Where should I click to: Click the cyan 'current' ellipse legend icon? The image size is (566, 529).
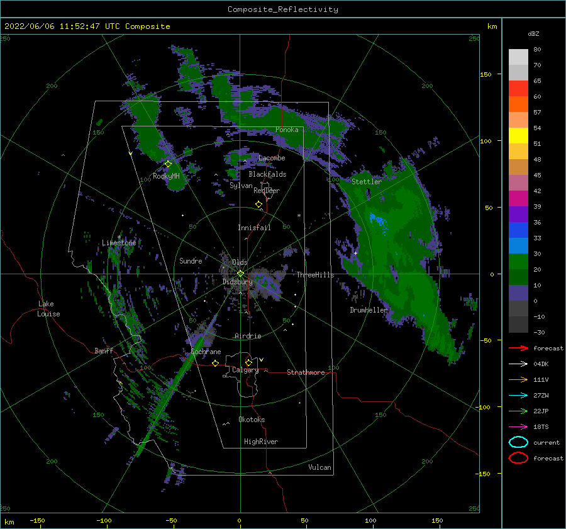tap(518, 442)
